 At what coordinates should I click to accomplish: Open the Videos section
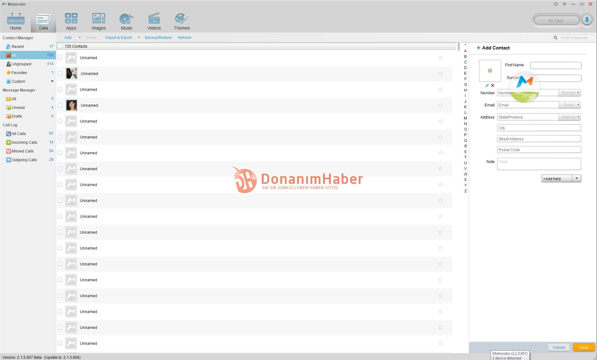click(x=154, y=22)
